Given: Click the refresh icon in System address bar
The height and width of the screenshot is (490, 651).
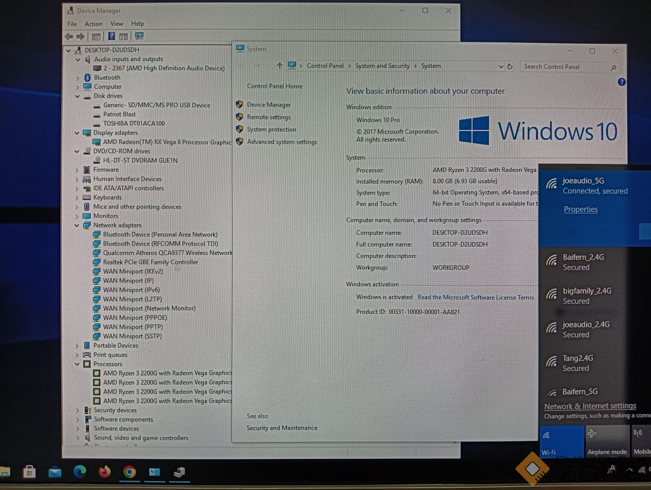Looking at the screenshot, I should pyautogui.click(x=510, y=66).
